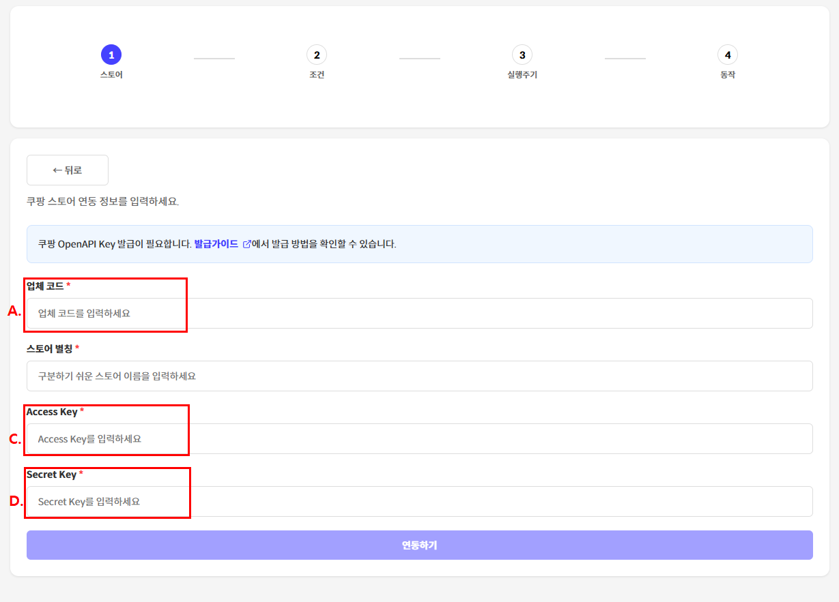839x602 pixels.
Task: Click the 업체 코드 field label
Action: pos(45,286)
